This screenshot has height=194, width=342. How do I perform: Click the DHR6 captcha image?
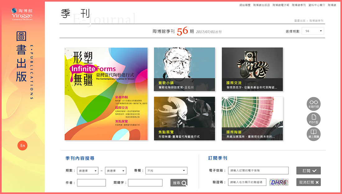pyautogui.click(x=279, y=182)
